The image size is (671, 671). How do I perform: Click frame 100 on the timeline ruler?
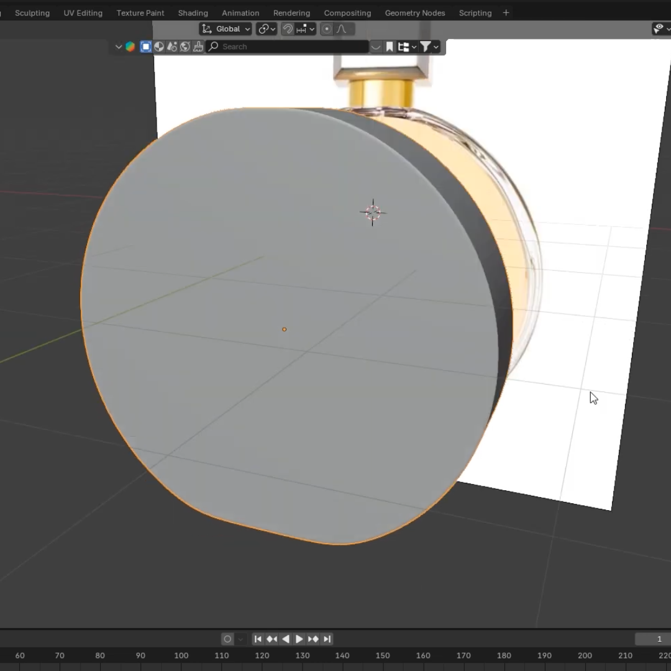click(181, 655)
